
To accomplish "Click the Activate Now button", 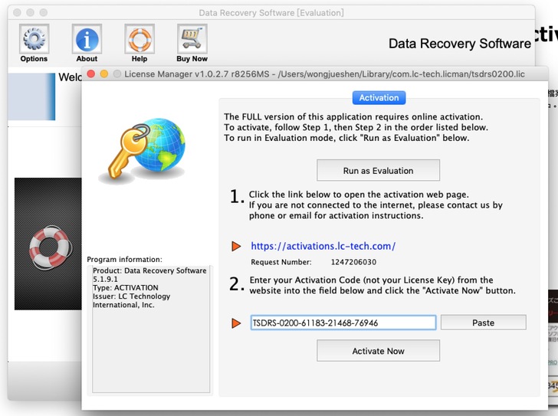I will point(379,351).
